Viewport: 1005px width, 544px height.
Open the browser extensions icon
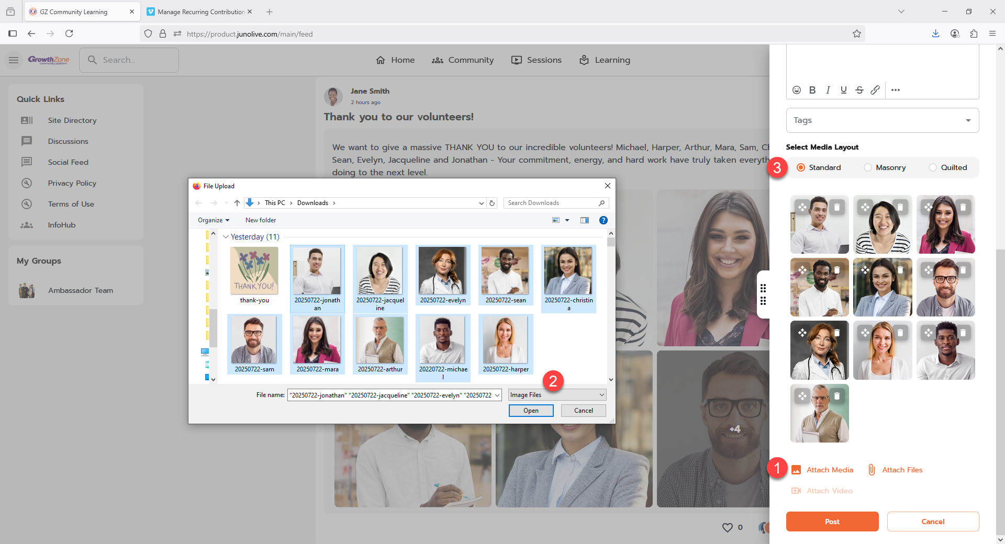(974, 33)
